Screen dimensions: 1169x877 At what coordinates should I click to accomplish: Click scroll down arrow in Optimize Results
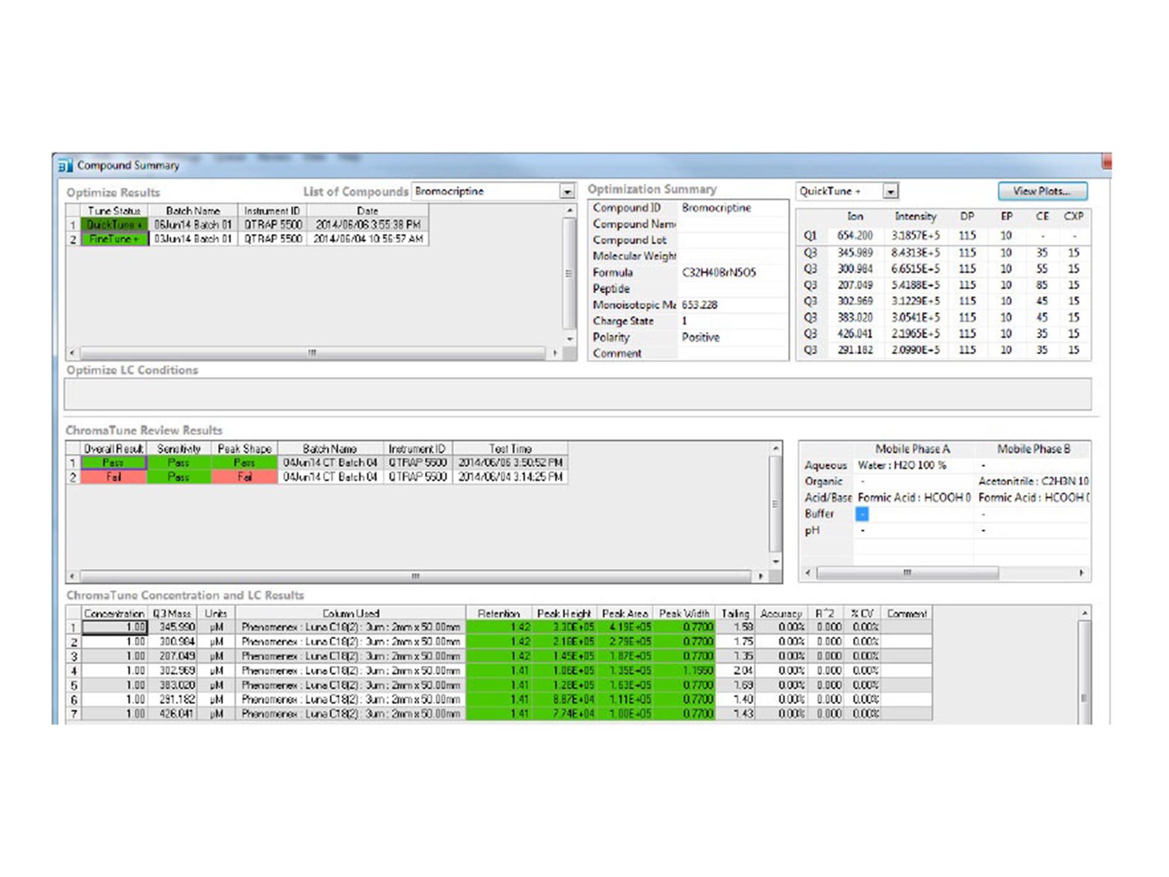click(x=570, y=339)
